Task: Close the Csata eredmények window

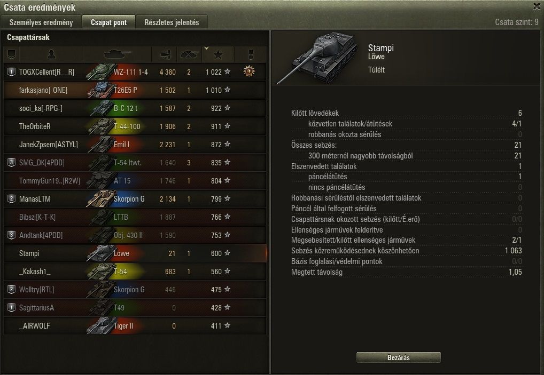Action: 537,6
